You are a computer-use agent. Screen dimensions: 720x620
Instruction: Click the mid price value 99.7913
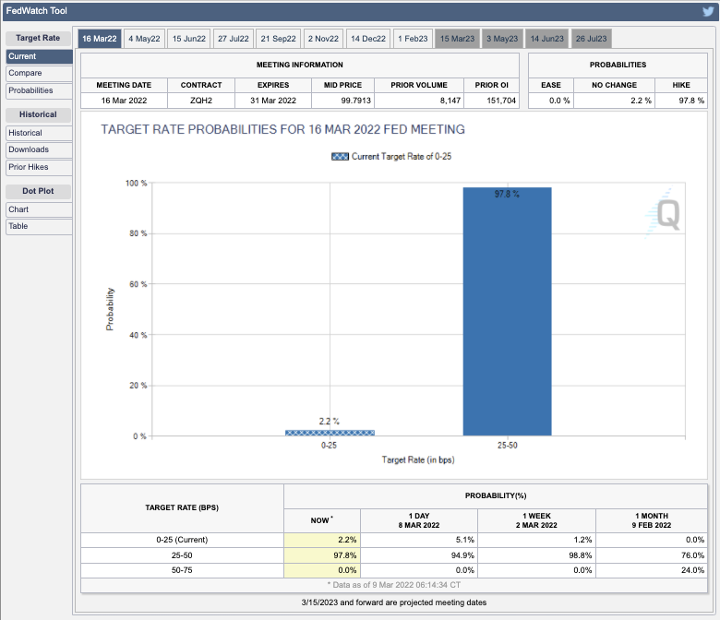(x=343, y=101)
